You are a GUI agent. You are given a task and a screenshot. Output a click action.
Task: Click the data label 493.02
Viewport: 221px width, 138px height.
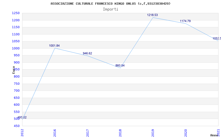click(x=22, y=118)
